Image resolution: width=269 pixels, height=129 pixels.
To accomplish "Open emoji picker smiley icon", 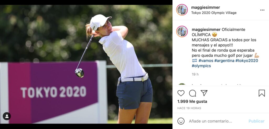I will pos(181,121).
